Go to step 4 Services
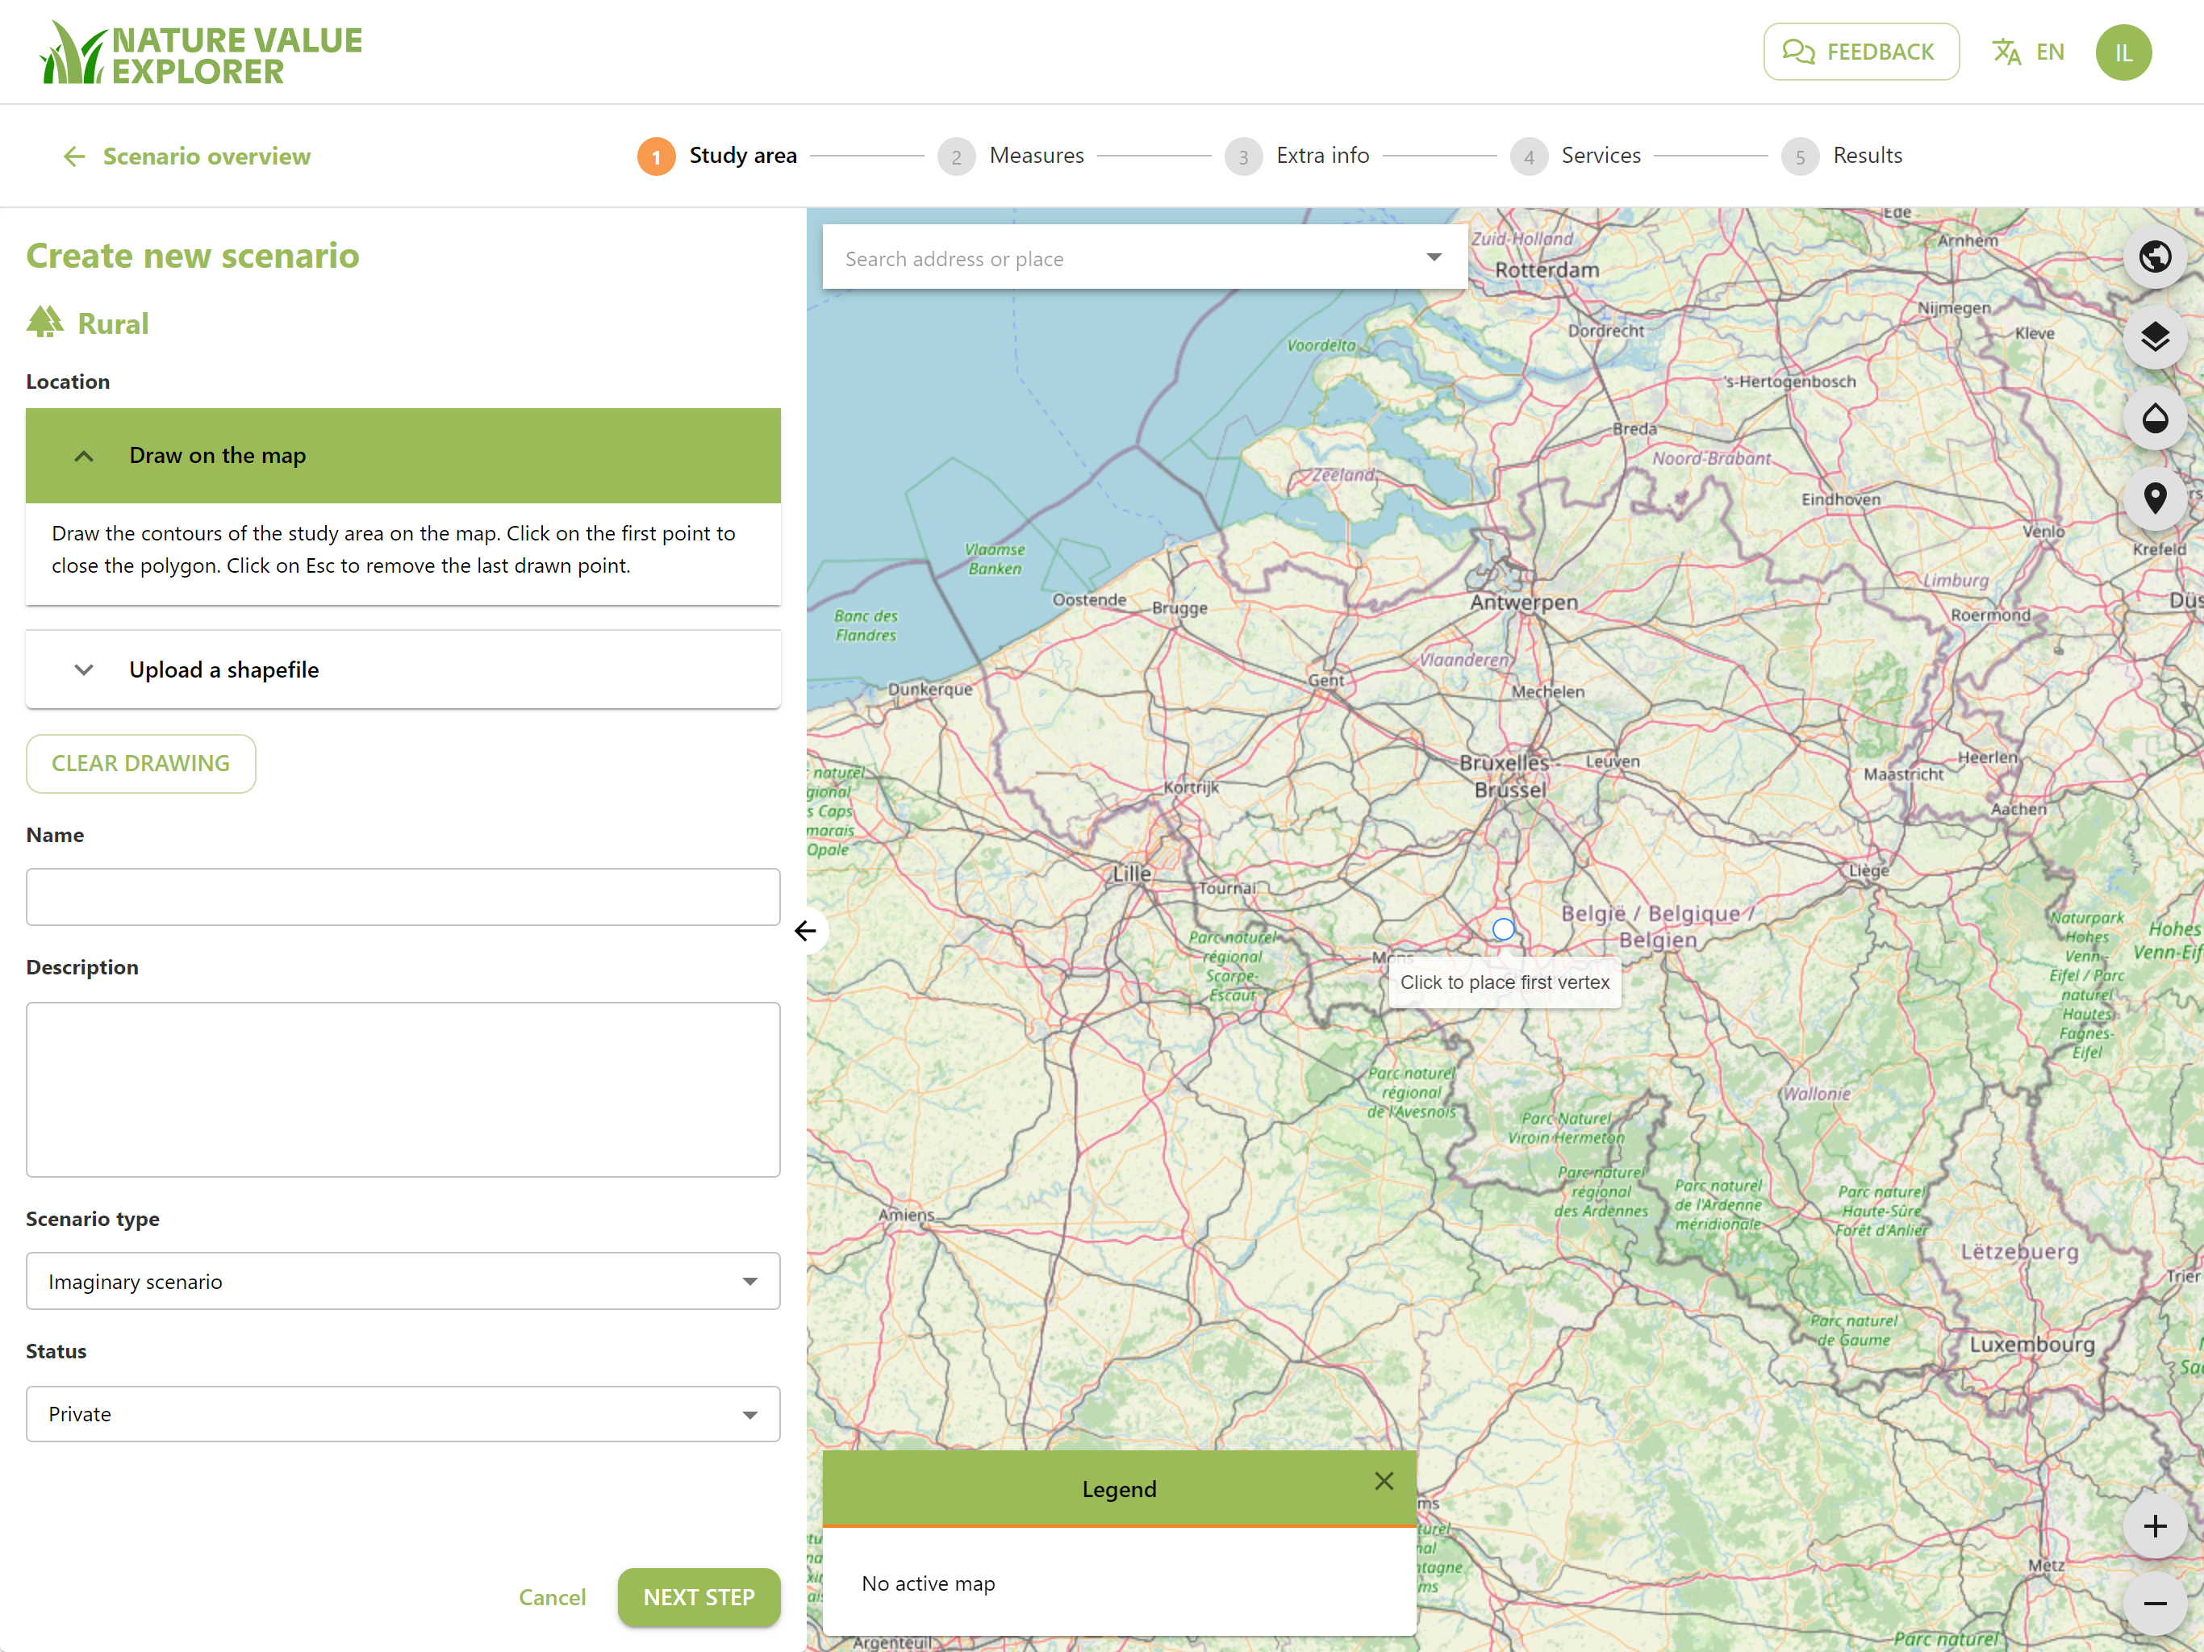The width and height of the screenshot is (2204, 1652). tap(1576, 156)
